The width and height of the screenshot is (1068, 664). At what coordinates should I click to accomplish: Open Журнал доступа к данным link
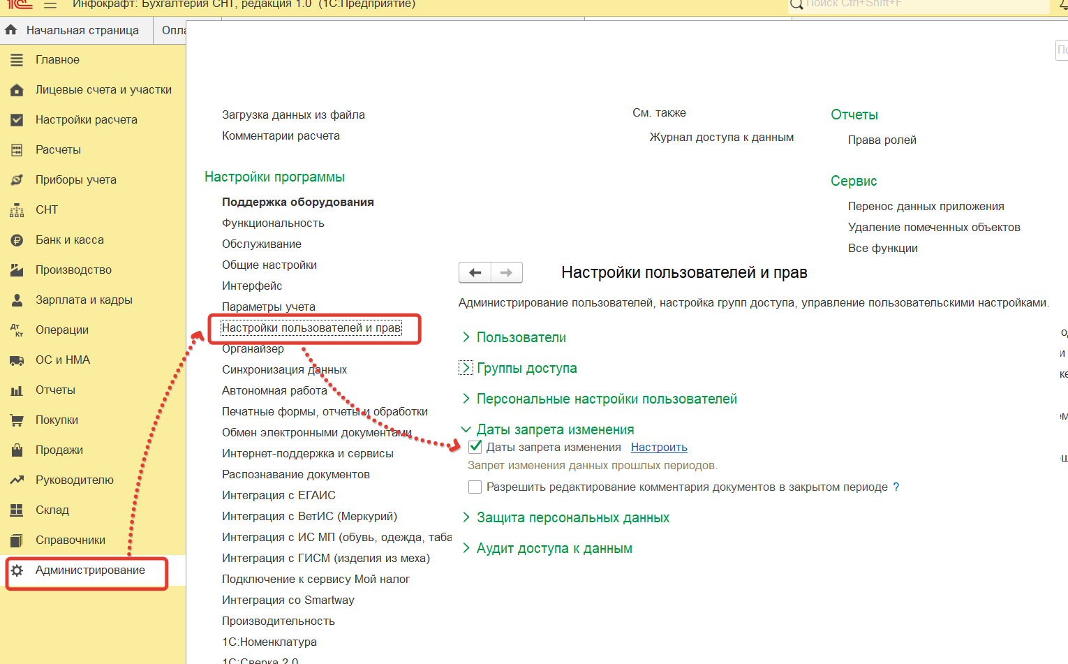721,137
